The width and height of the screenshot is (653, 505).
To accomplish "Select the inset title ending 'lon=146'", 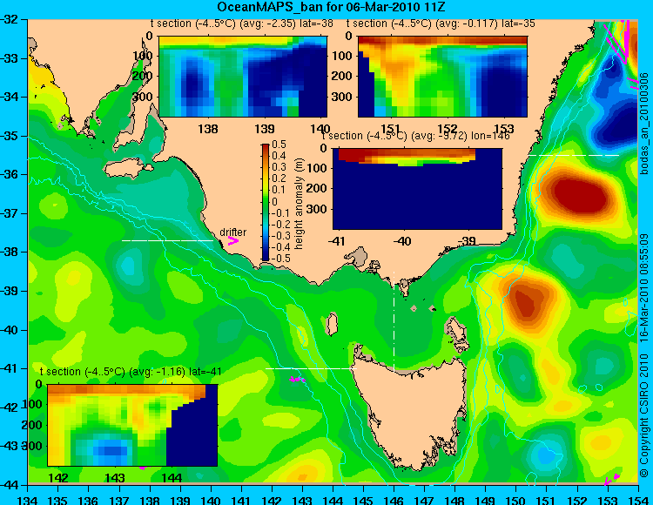I will coord(415,136).
